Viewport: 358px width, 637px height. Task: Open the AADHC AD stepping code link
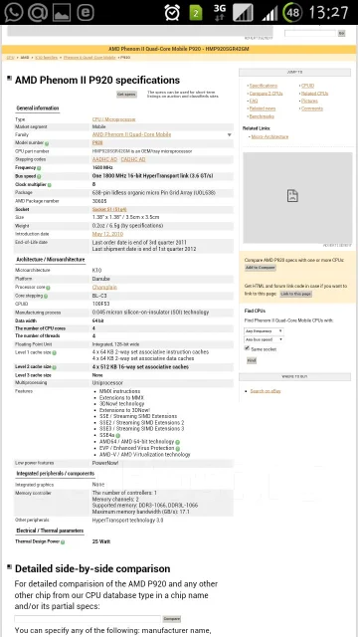[x=104, y=159]
